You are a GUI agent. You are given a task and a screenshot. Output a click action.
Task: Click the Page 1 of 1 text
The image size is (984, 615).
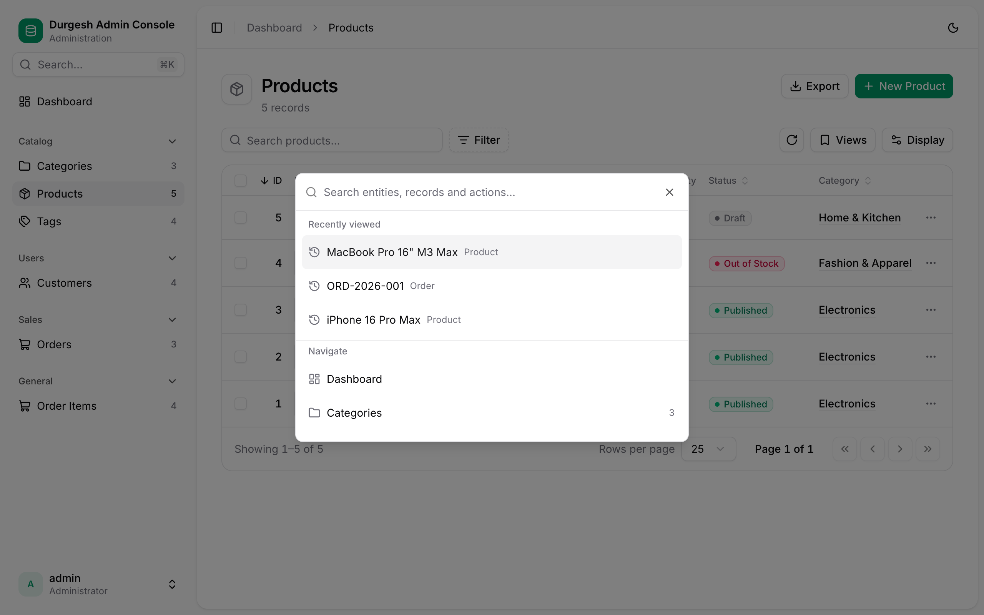[x=784, y=449]
